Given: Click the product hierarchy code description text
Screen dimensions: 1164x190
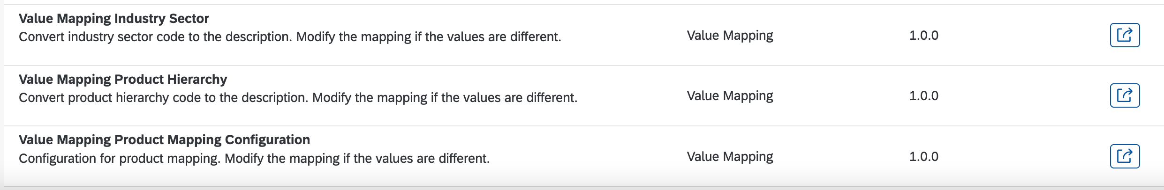Looking at the screenshot, I should (298, 98).
